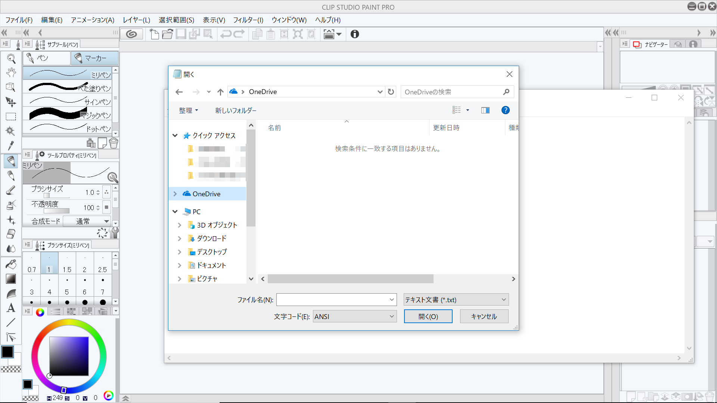Image resolution: width=717 pixels, height=403 pixels.
Task: Click the color square in the color wheel
Action: tap(69, 356)
